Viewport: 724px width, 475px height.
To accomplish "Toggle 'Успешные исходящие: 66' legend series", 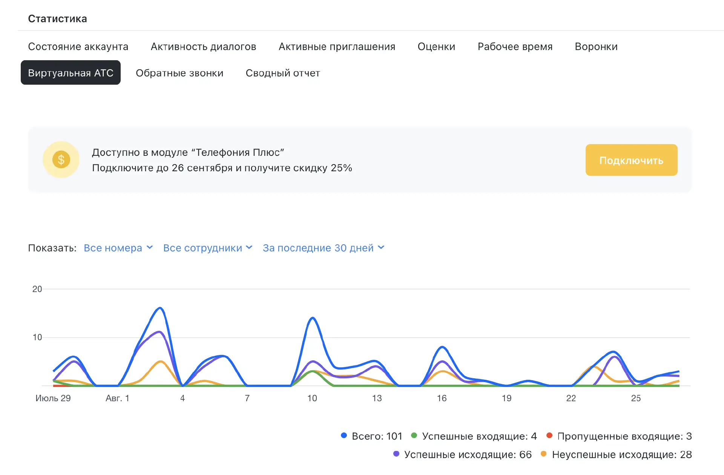I will (x=468, y=454).
